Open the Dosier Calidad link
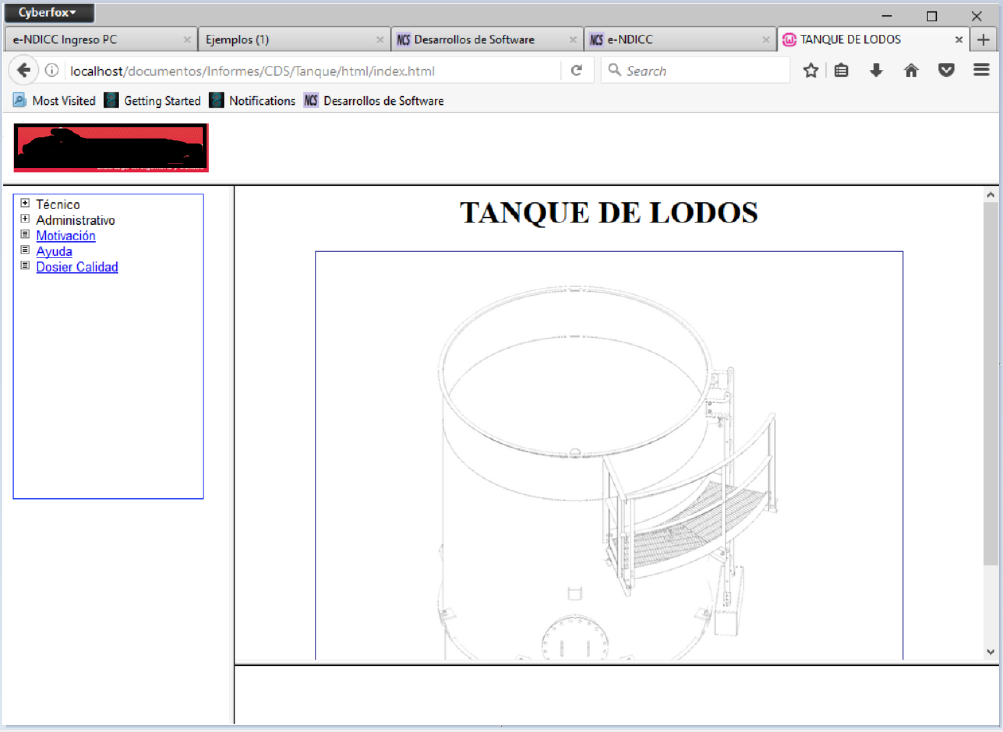 pyautogui.click(x=77, y=267)
